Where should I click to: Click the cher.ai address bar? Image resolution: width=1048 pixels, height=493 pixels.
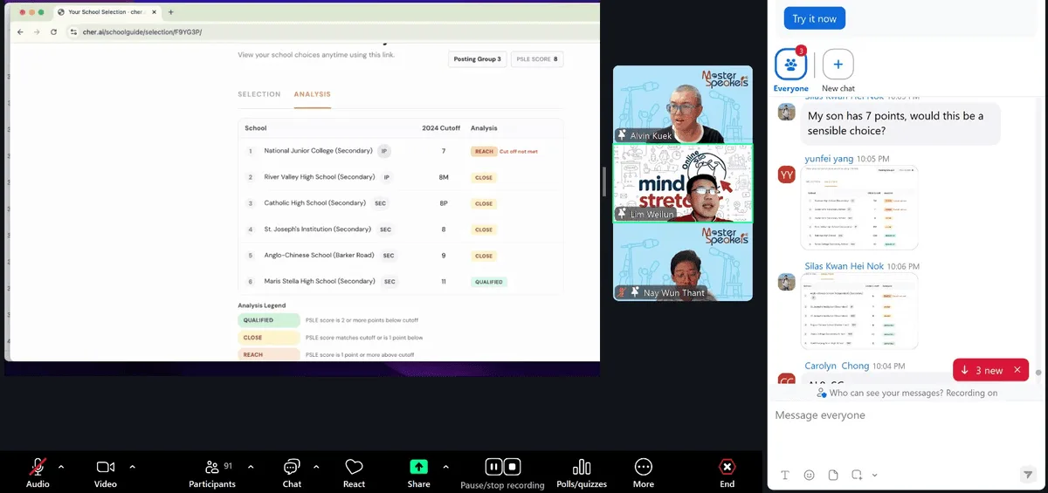pyautogui.click(x=332, y=31)
